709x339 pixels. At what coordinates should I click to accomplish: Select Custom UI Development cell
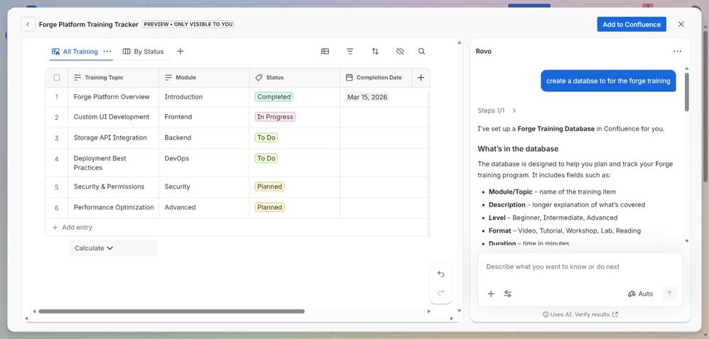tap(114, 117)
